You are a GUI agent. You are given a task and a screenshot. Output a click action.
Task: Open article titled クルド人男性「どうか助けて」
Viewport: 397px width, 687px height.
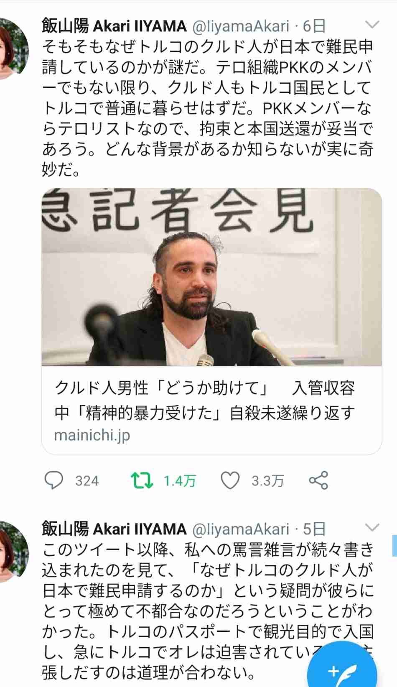click(x=205, y=400)
